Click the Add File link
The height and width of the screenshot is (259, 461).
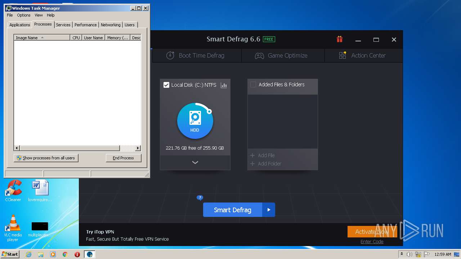266,155
